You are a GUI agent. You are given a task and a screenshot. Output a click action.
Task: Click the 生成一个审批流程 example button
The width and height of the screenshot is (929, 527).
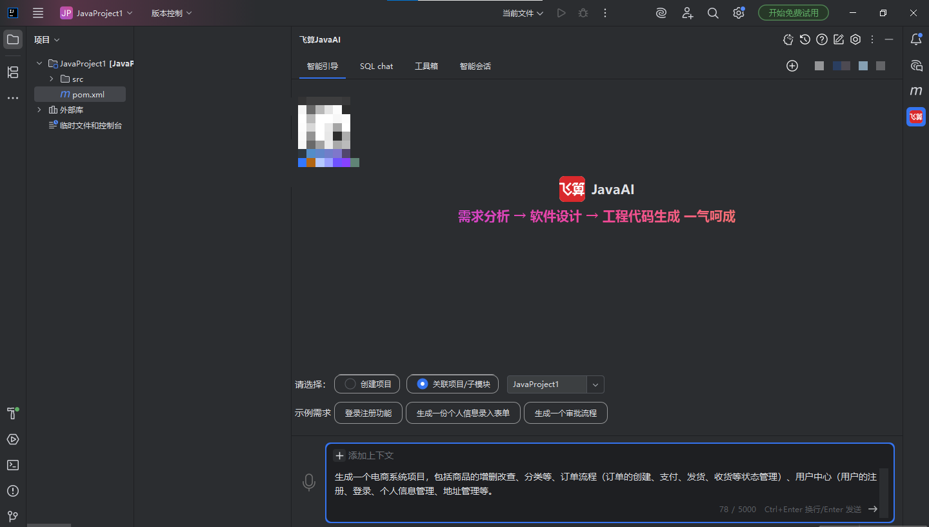(x=566, y=413)
